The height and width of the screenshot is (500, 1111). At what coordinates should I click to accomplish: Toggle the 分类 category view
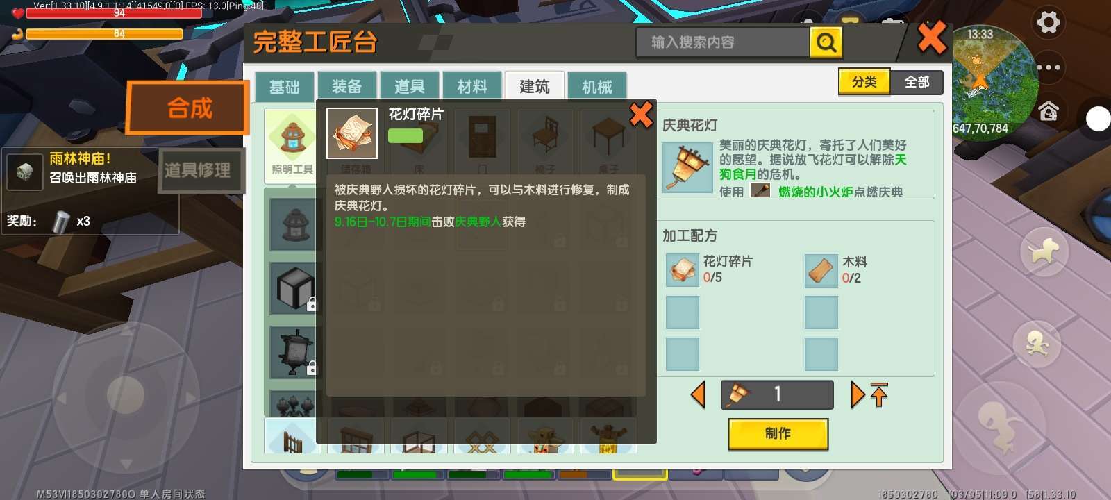coord(864,82)
